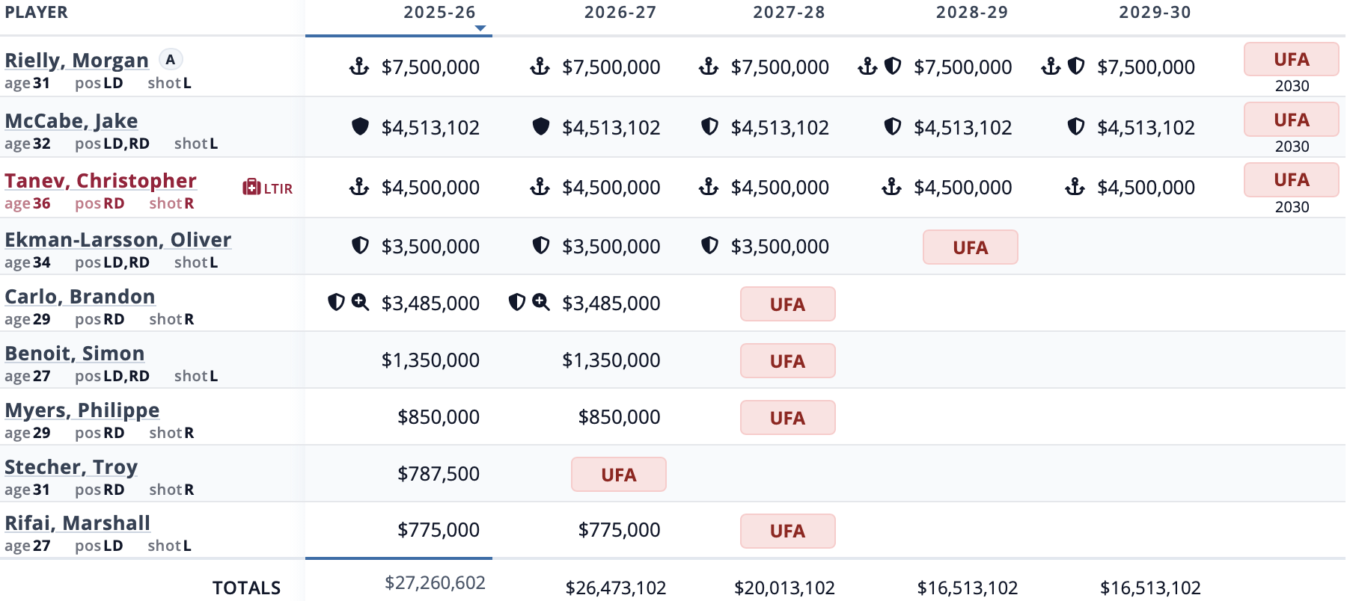
Task: Click half-shield icon in Carlo's 2026-27 cell
Action: click(x=516, y=302)
